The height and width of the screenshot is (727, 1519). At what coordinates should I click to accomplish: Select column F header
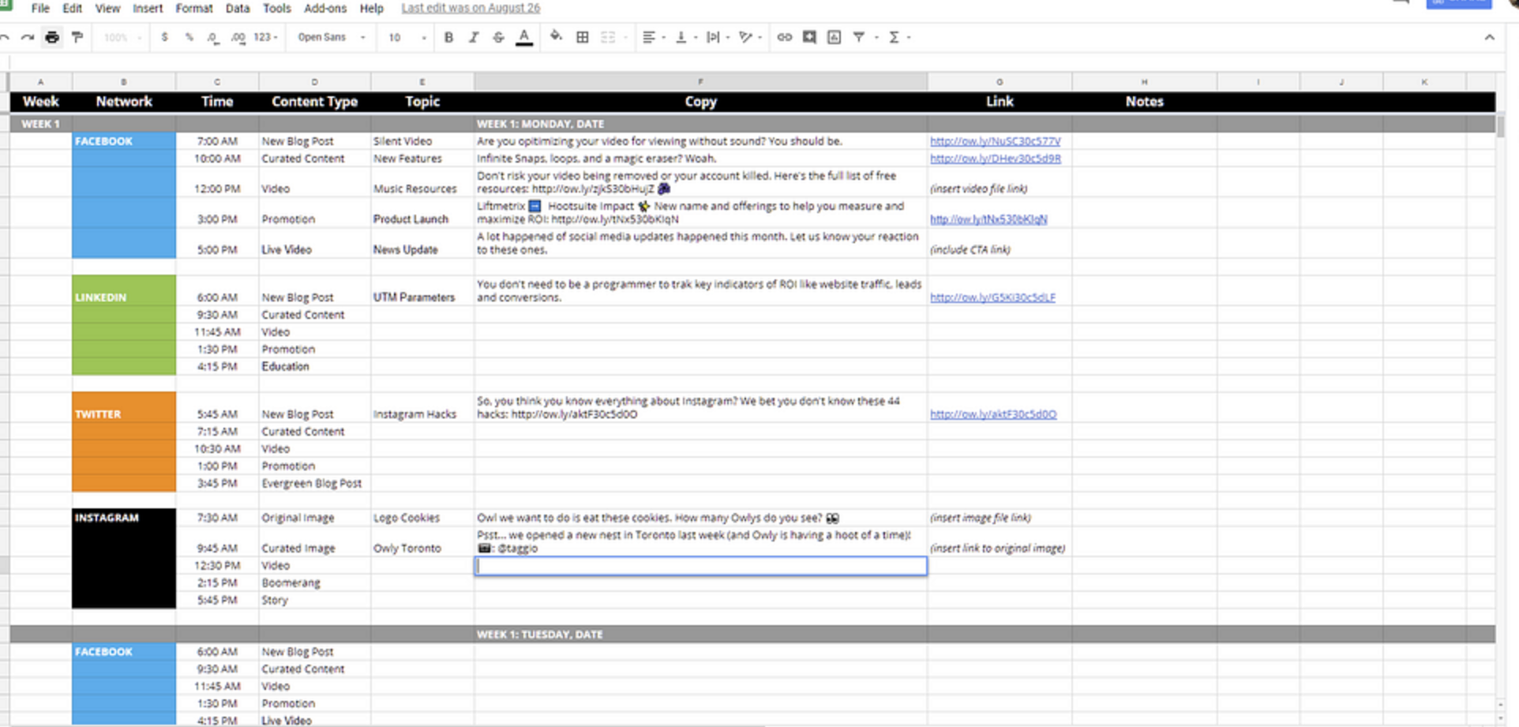pos(700,81)
